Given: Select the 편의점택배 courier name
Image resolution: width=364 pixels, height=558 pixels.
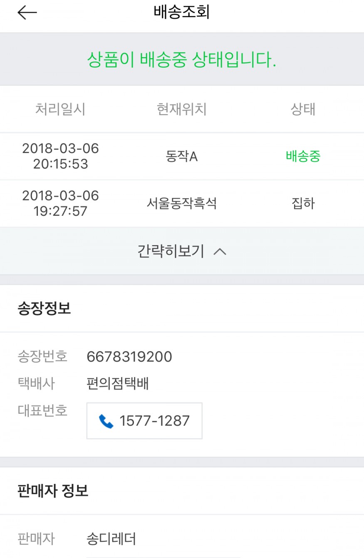Looking at the screenshot, I should pos(118,383).
